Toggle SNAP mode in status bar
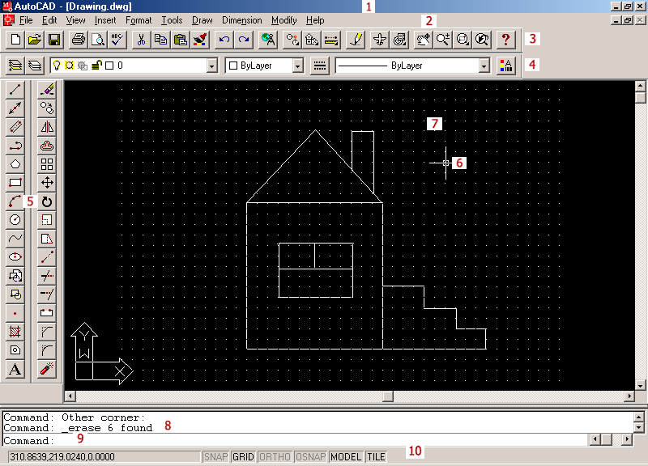Screen dimensions: 648x466 (x=215, y=457)
